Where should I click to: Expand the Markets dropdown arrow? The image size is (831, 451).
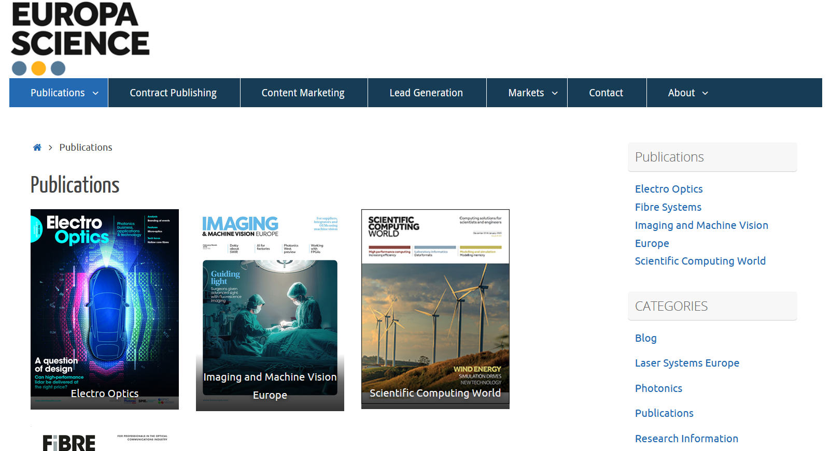click(555, 93)
